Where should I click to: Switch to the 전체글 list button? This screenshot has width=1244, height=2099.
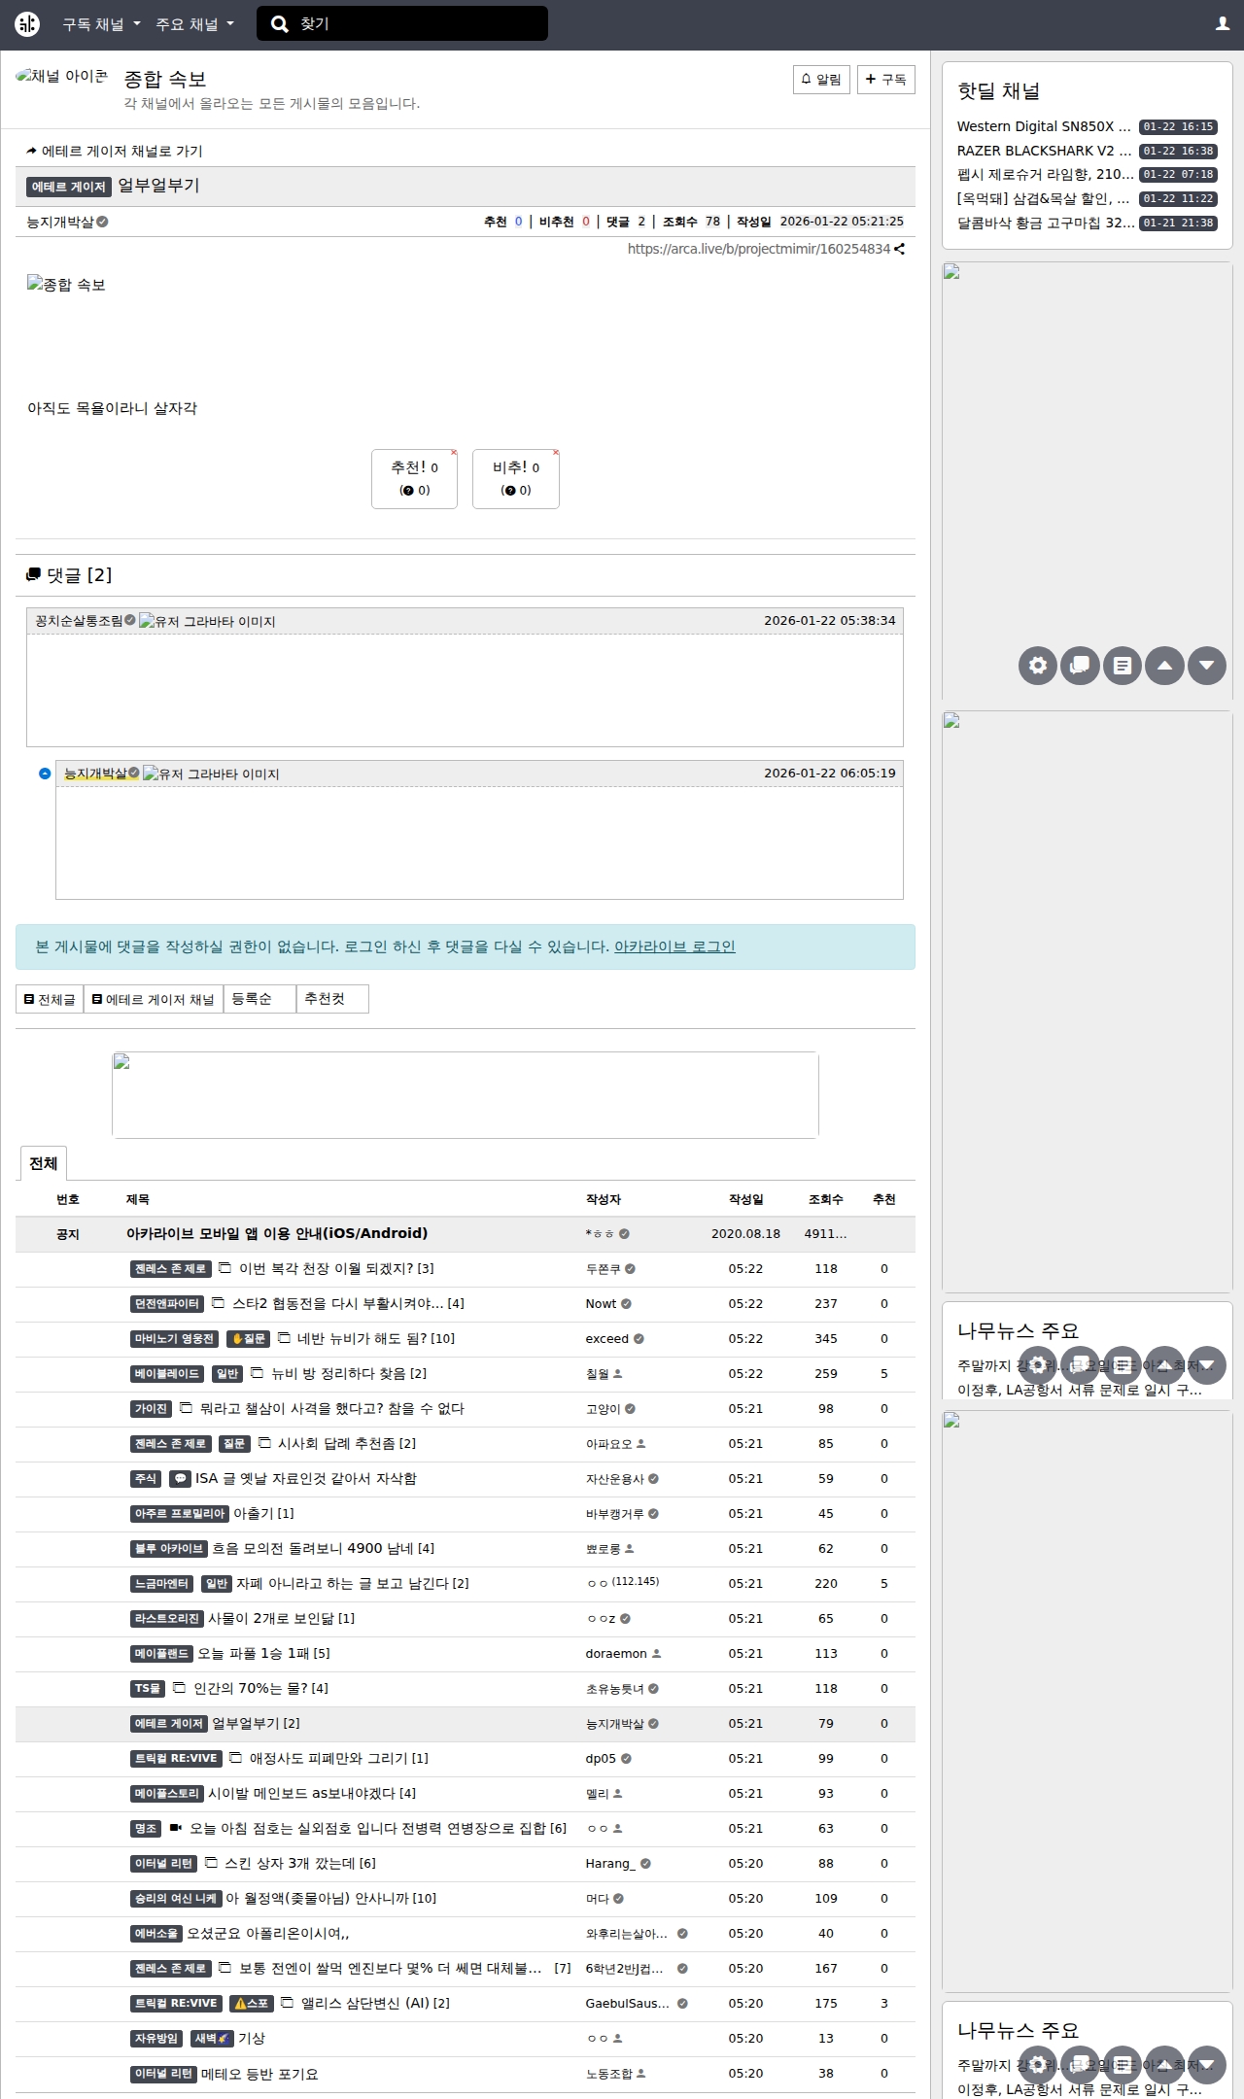50,999
